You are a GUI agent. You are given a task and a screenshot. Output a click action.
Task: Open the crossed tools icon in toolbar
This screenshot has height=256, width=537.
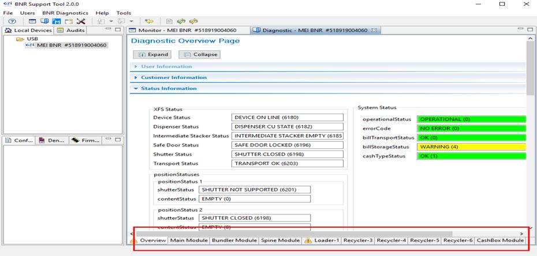(x=81, y=21)
